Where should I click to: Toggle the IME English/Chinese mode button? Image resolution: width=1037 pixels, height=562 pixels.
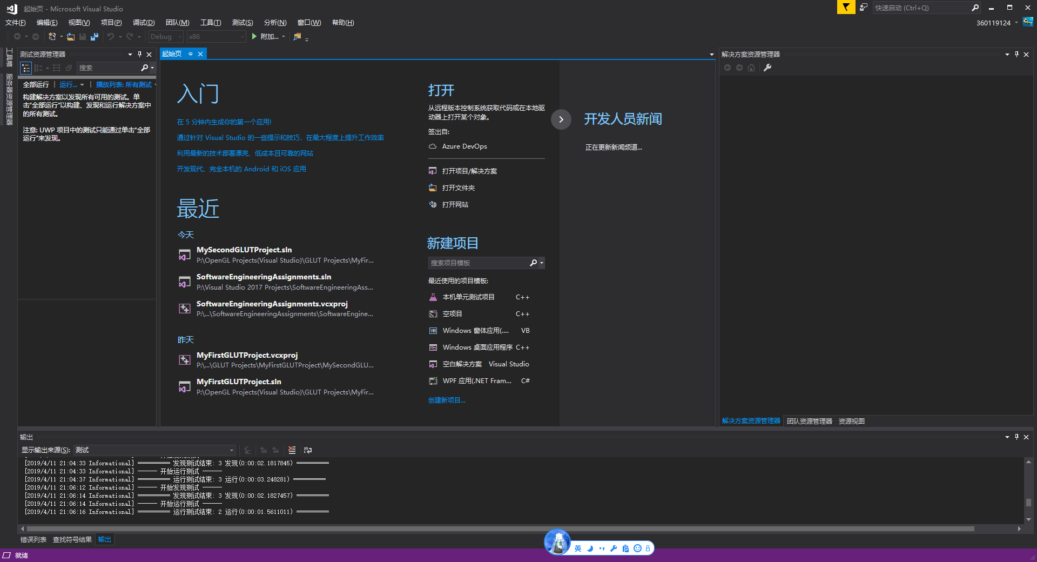(578, 548)
